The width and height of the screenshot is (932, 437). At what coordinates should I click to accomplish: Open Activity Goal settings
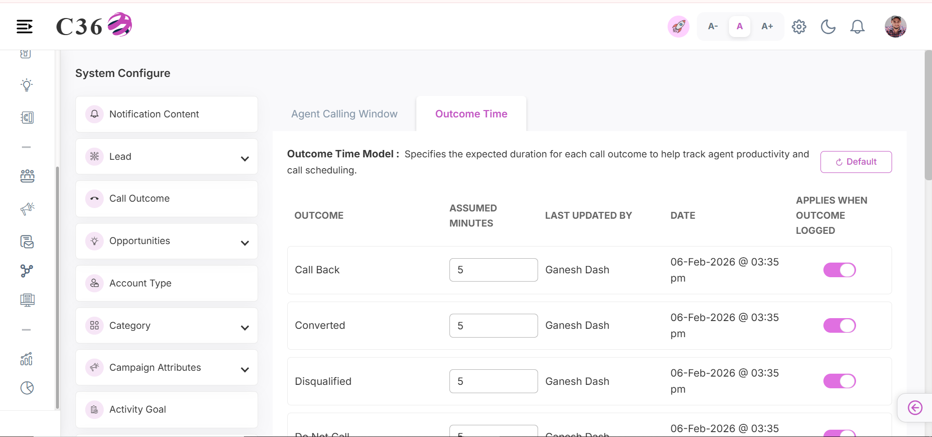[167, 410]
